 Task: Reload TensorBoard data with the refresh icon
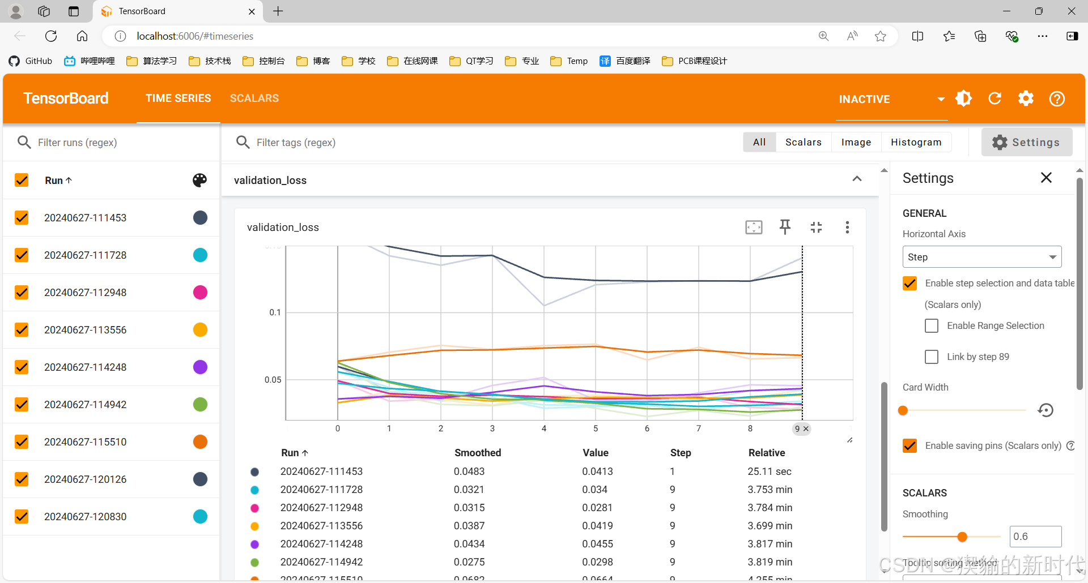(x=994, y=98)
